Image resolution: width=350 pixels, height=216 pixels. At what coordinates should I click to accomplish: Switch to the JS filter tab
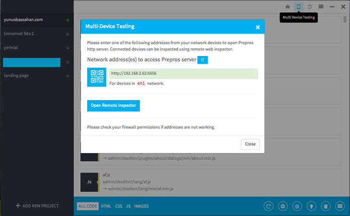[x=128, y=206]
